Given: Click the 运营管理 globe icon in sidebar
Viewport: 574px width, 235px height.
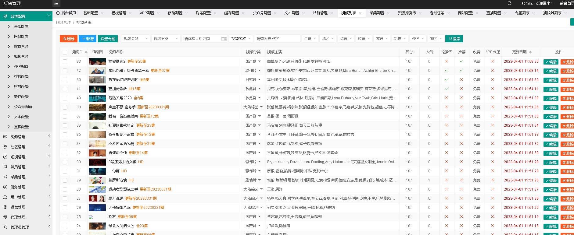Looking at the screenshot, I should [x=5, y=207].
